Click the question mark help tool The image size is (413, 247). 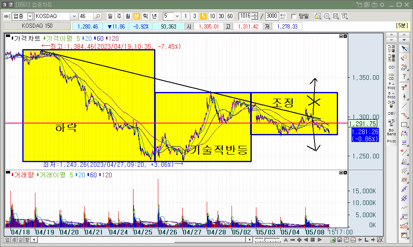[404, 77]
